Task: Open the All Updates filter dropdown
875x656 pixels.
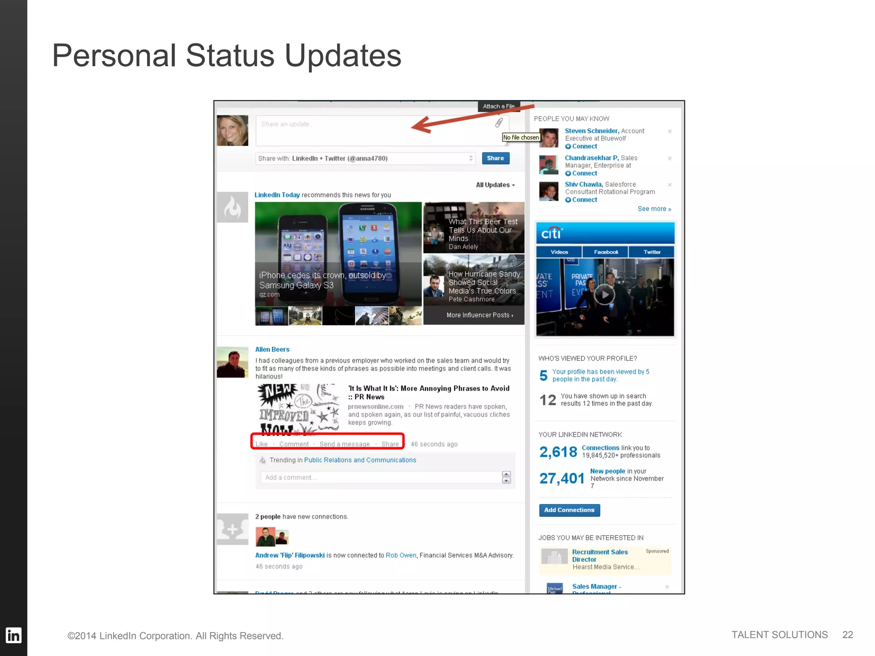Action: [496, 185]
